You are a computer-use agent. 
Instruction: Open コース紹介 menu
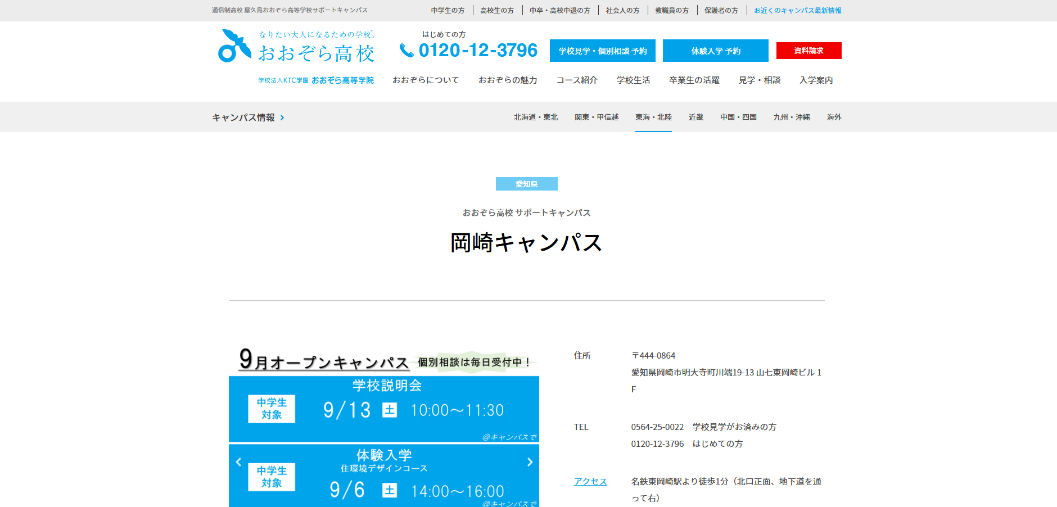click(577, 80)
